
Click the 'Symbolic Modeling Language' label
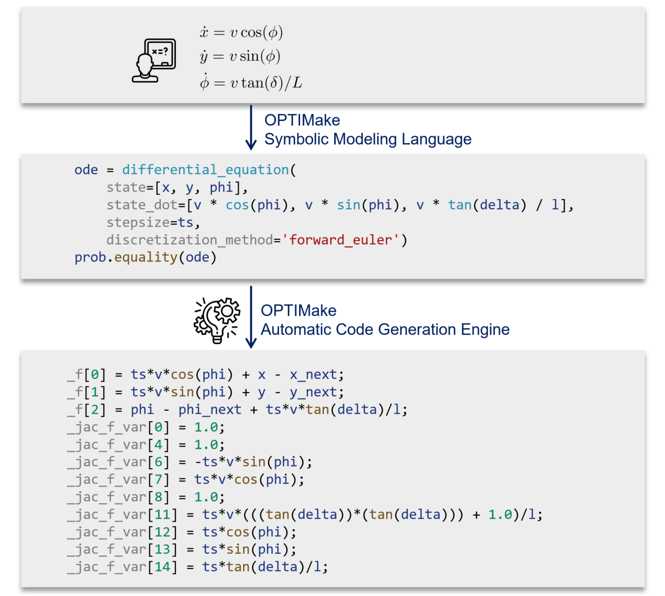[367, 139]
